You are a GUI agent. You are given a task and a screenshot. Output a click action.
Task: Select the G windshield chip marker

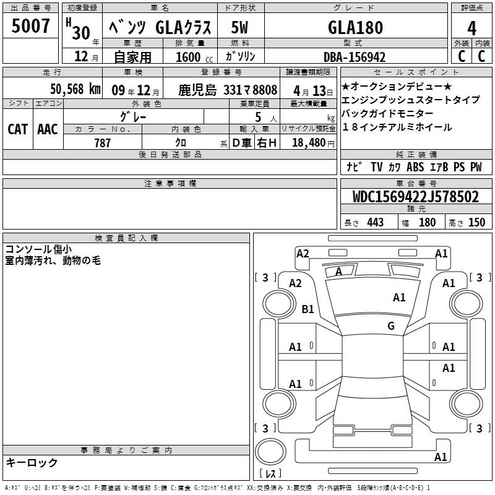391,326
